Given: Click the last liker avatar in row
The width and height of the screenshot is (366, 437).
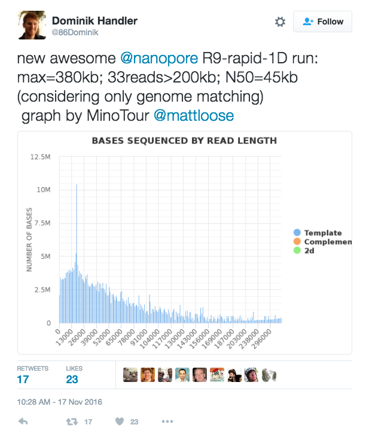Looking at the screenshot, I should coord(269,375).
